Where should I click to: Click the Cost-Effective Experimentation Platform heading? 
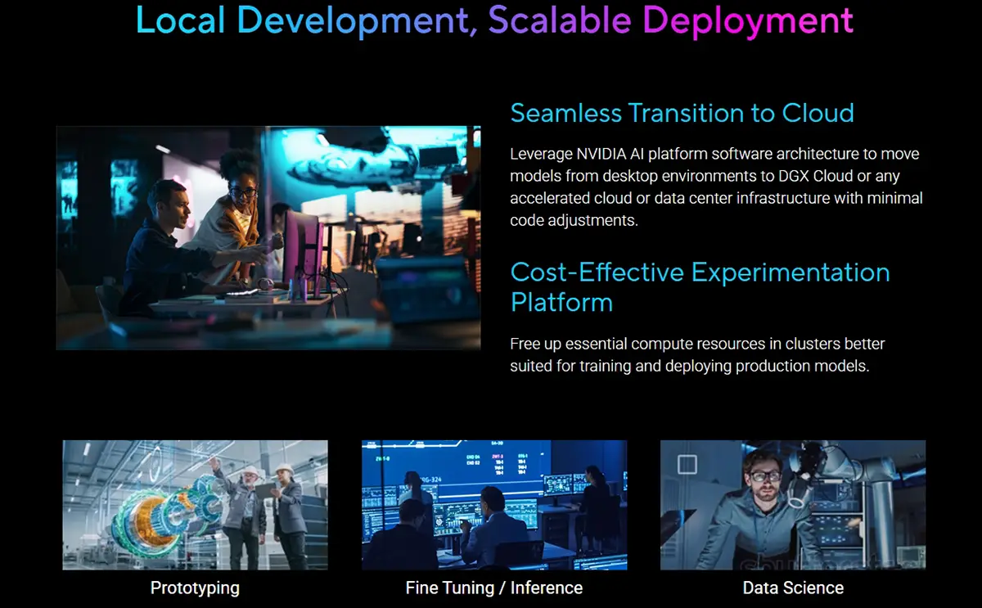click(700, 287)
